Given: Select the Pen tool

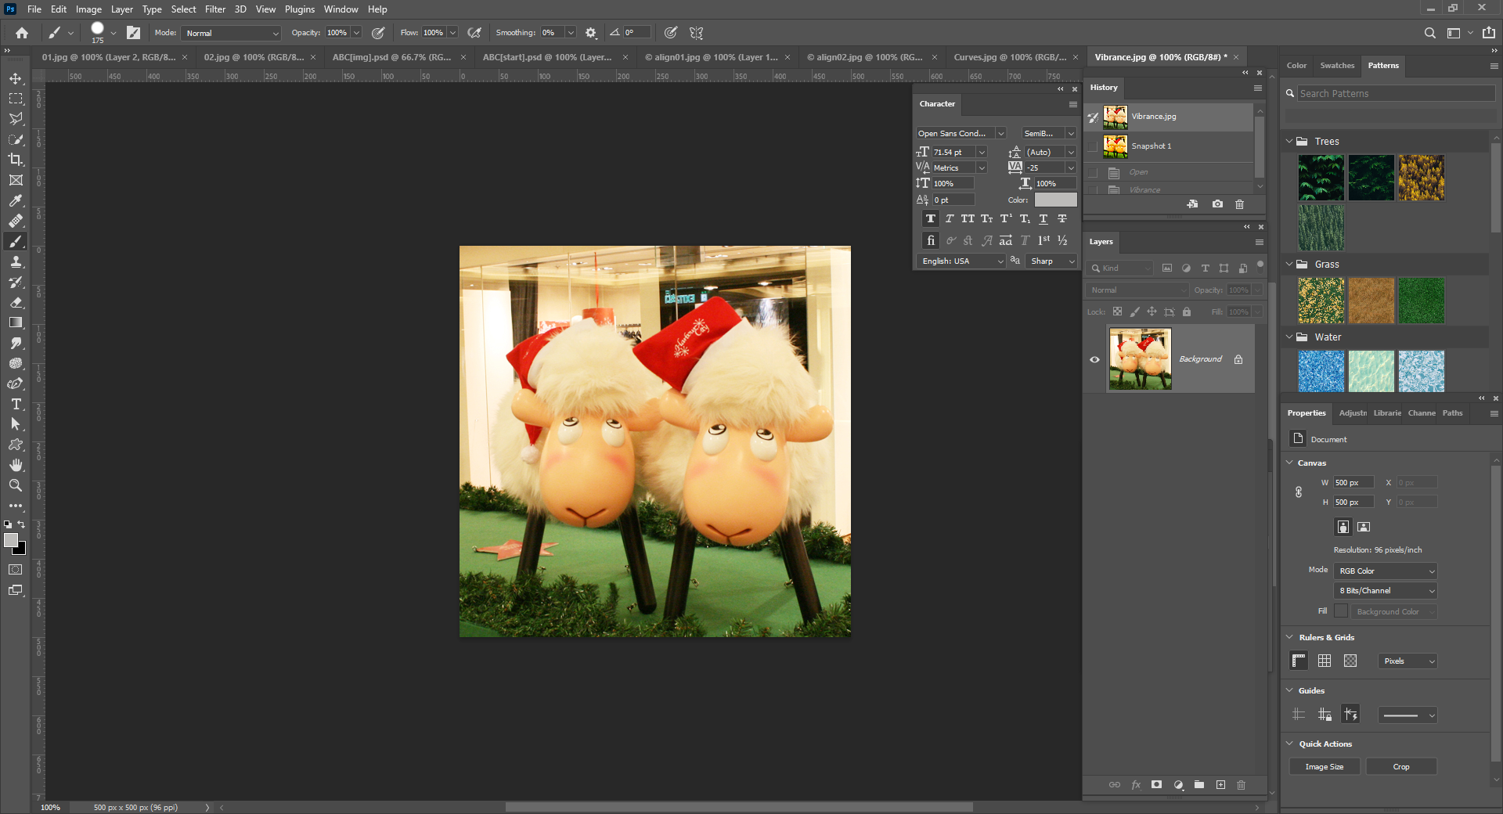Looking at the screenshot, I should (16, 384).
